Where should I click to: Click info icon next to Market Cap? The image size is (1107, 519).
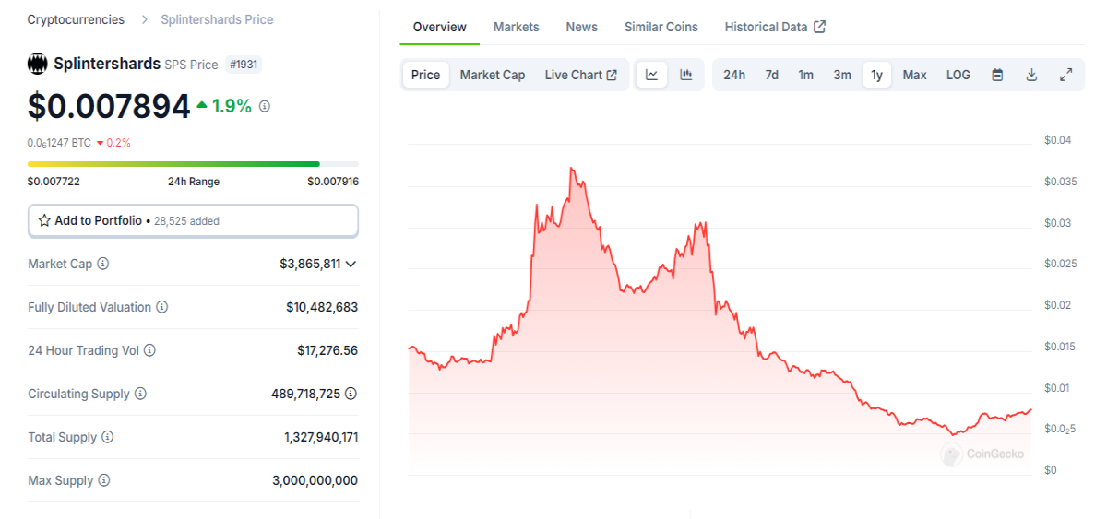click(103, 264)
